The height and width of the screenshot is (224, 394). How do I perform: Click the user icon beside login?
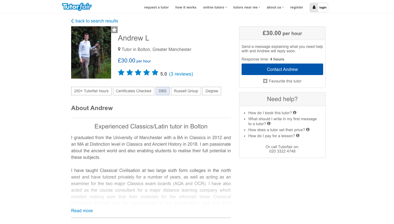point(314,7)
